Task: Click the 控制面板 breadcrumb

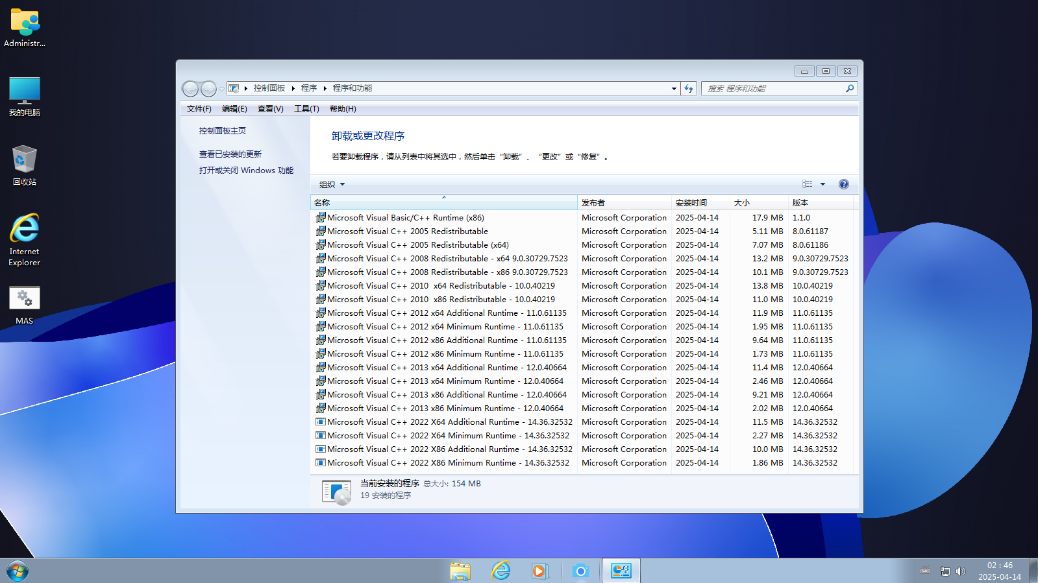Action: 269,88
